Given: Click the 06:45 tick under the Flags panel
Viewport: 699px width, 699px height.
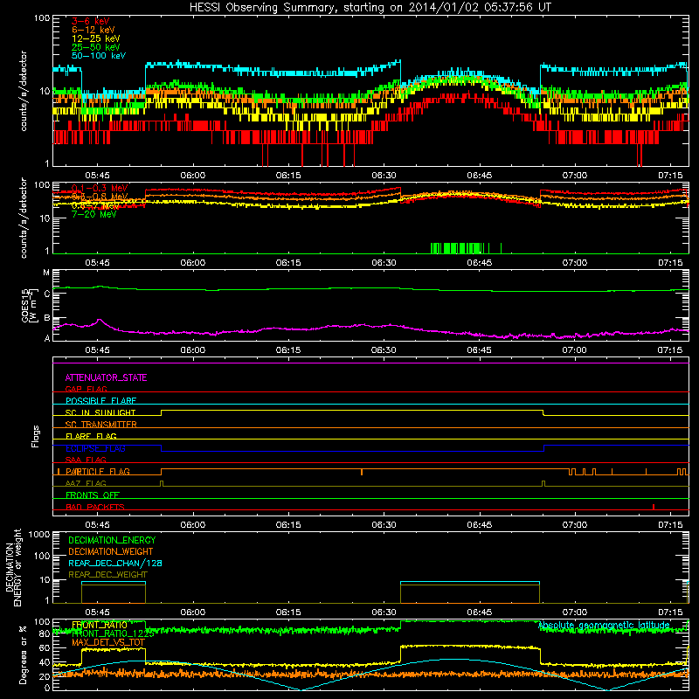Looking at the screenshot, I should click(479, 525).
